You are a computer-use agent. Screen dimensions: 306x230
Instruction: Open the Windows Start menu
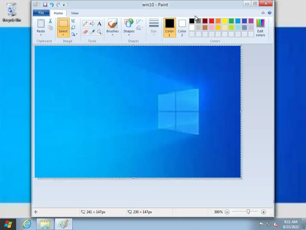point(8,224)
